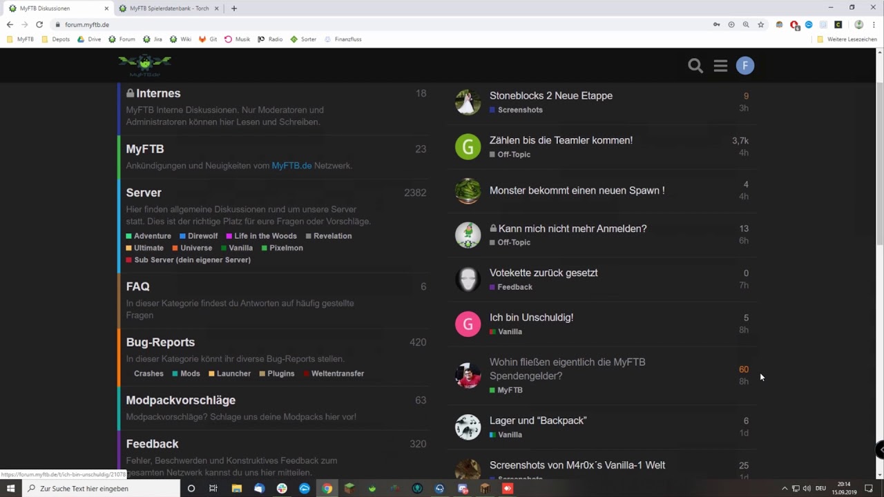
Task: Click the MyFTB logo in forum header
Action: pos(144,66)
